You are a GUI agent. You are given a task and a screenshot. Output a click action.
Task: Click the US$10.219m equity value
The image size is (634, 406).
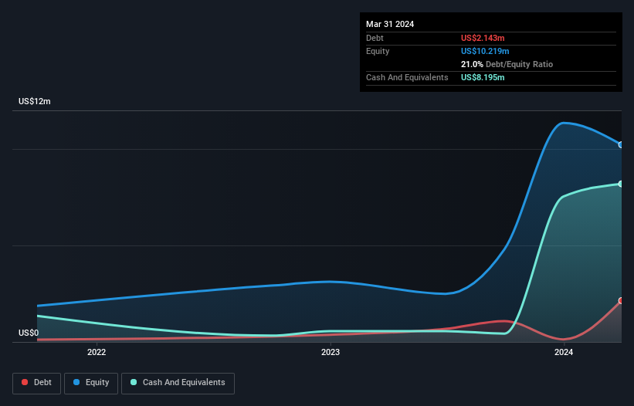pyautogui.click(x=485, y=51)
